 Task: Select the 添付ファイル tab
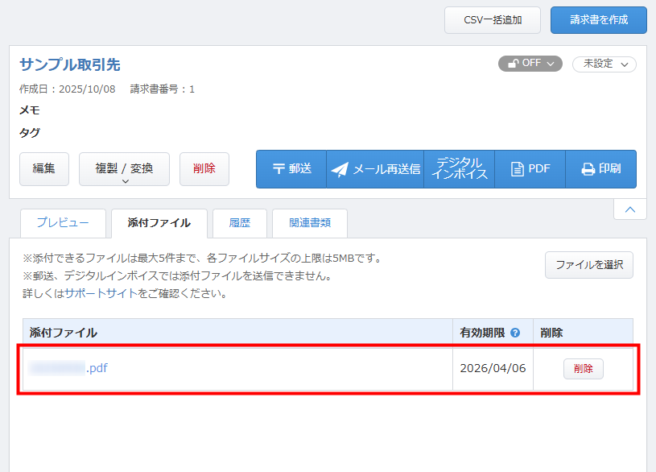click(x=159, y=223)
